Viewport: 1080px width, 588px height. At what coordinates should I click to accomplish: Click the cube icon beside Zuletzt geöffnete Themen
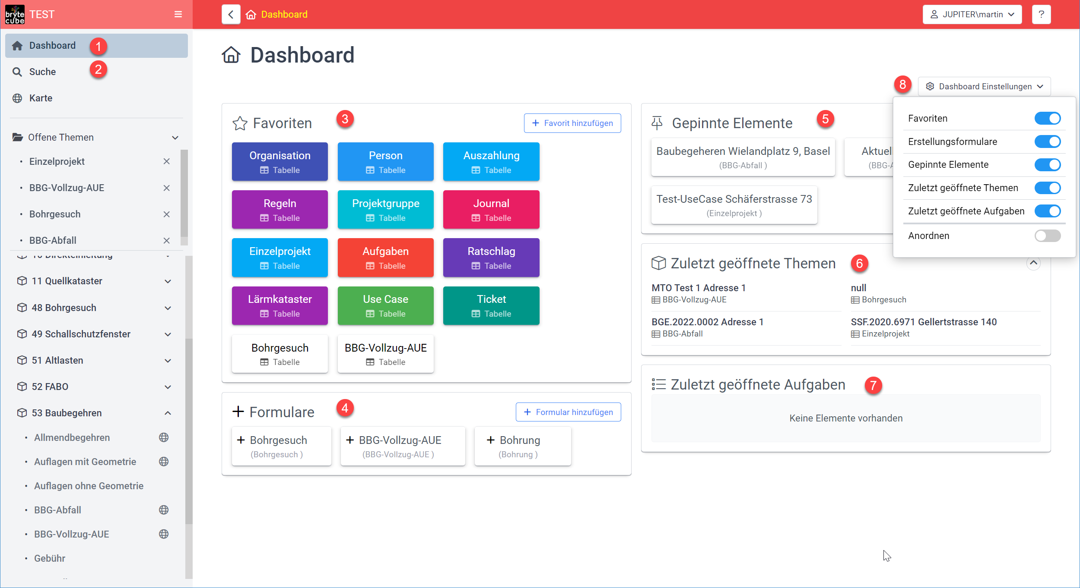(x=658, y=263)
